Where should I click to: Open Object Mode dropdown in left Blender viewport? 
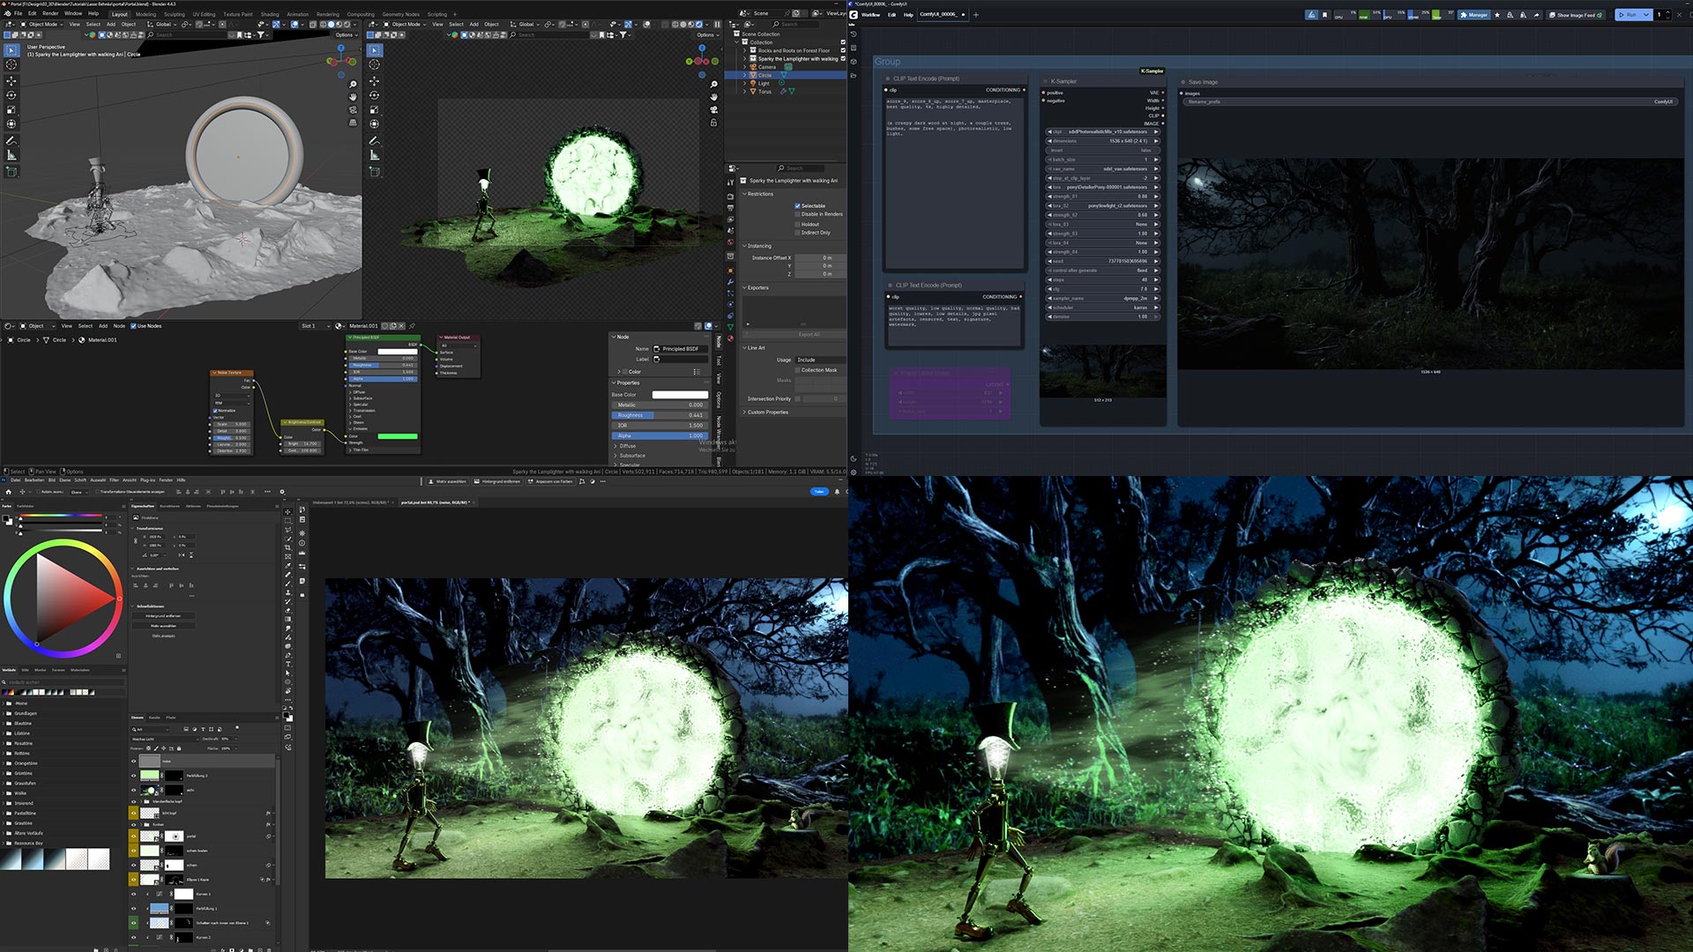click(x=43, y=25)
